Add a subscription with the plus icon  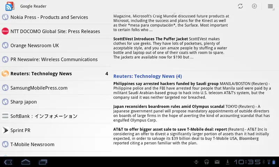pyautogui.click(x=254, y=6)
